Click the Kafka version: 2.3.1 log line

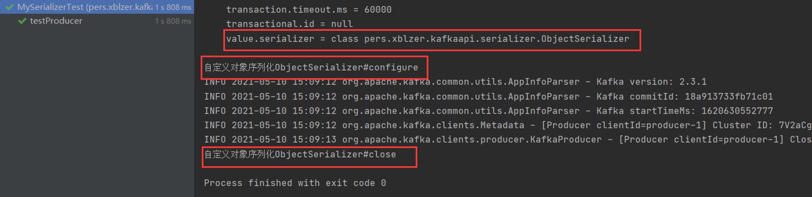pos(455,82)
